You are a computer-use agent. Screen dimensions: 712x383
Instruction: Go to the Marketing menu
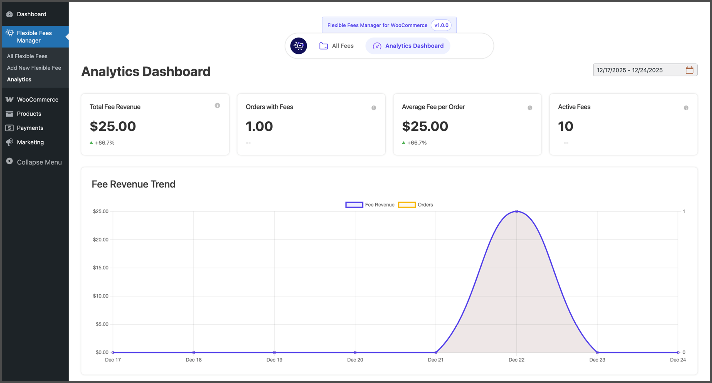(30, 142)
